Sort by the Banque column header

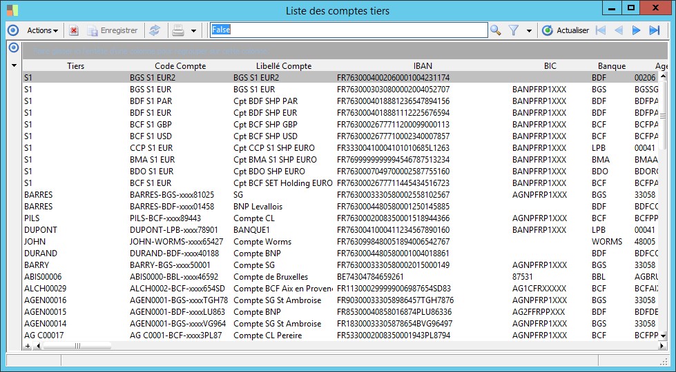pyautogui.click(x=612, y=66)
